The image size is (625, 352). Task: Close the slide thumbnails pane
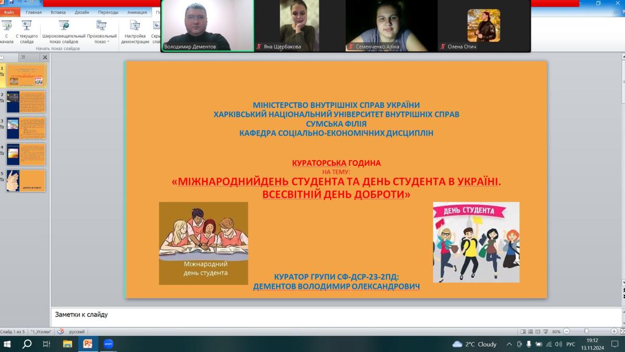coord(45,57)
